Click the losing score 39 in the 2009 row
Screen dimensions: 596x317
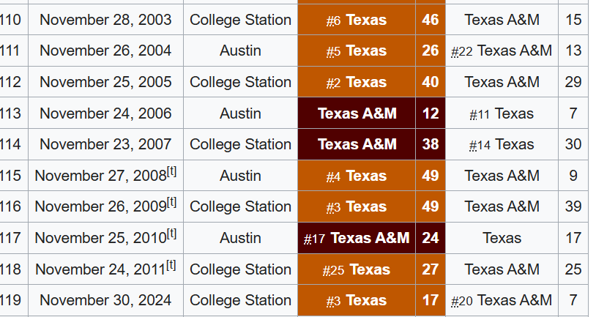573,206
